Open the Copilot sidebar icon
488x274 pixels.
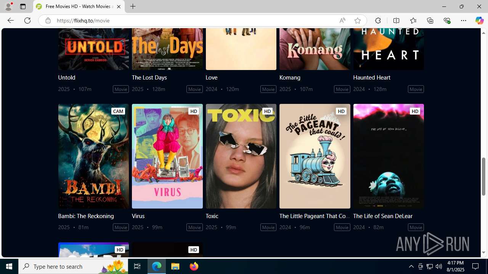(x=479, y=21)
